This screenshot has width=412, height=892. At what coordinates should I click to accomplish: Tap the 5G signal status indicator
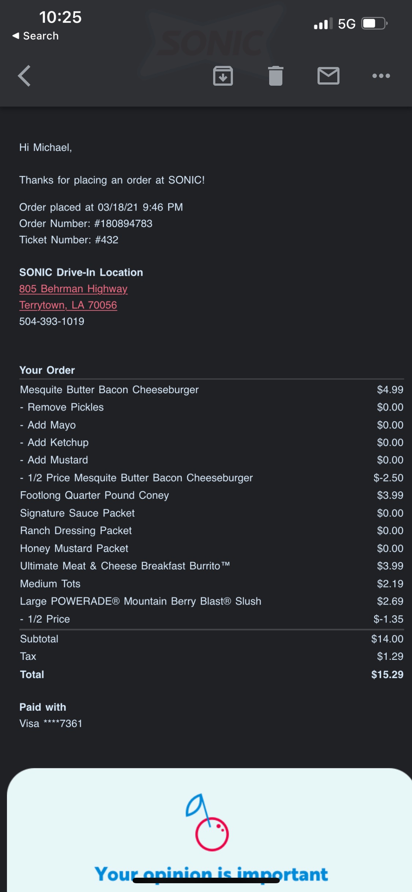point(346,24)
